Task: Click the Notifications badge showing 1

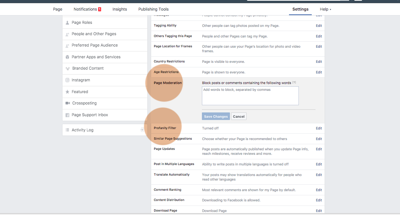Action: coord(100,9)
